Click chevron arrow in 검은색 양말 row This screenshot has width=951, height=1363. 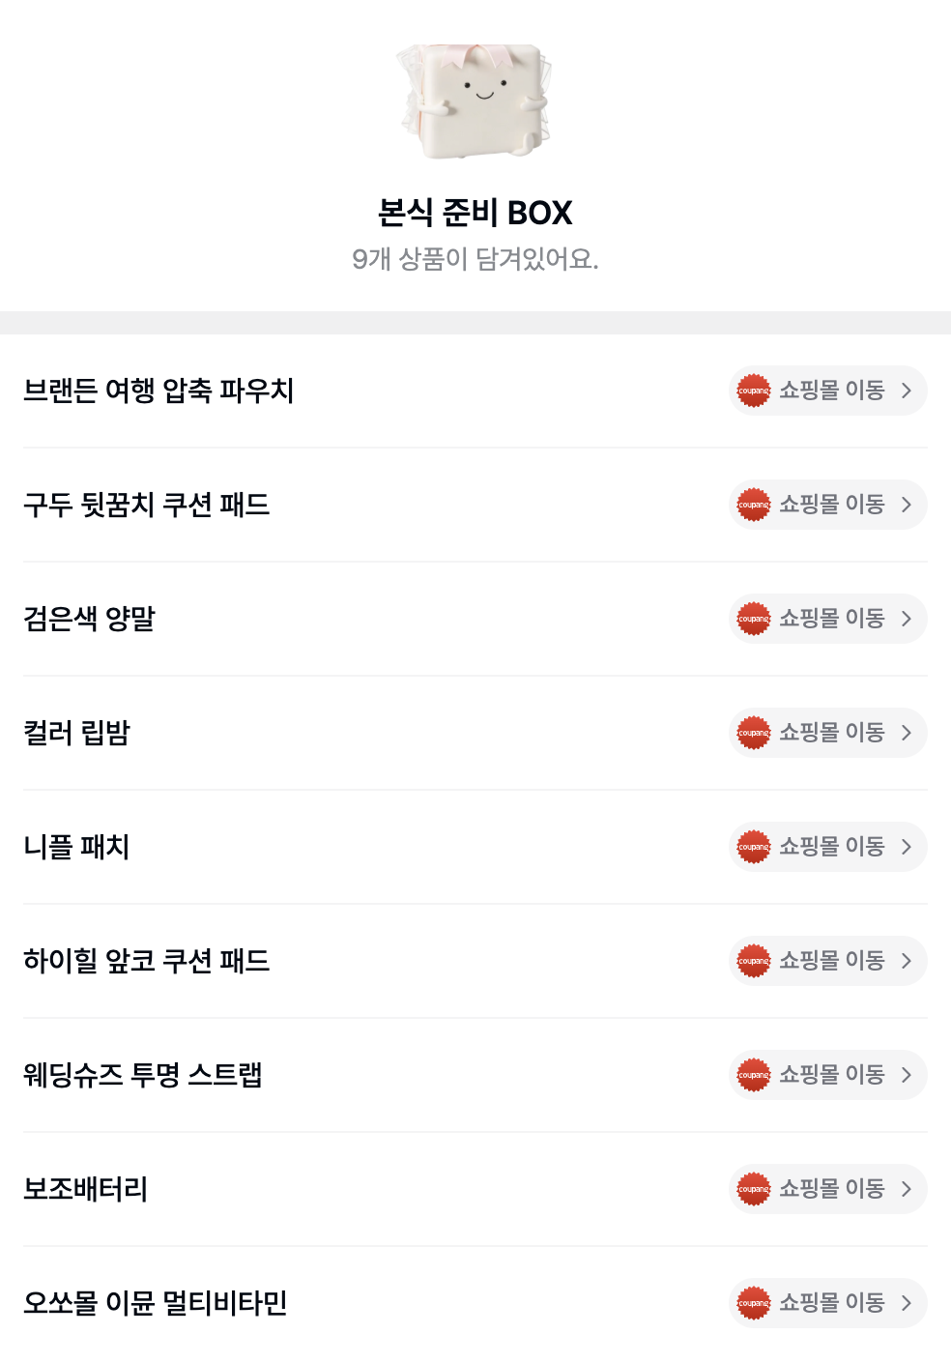pyautogui.click(x=907, y=619)
